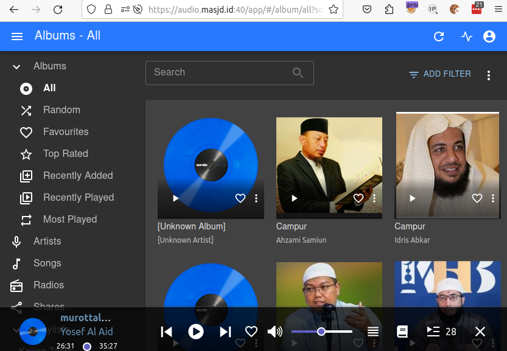Favourite Campur by Ahzami Samiun
The height and width of the screenshot is (351, 507).
(358, 198)
